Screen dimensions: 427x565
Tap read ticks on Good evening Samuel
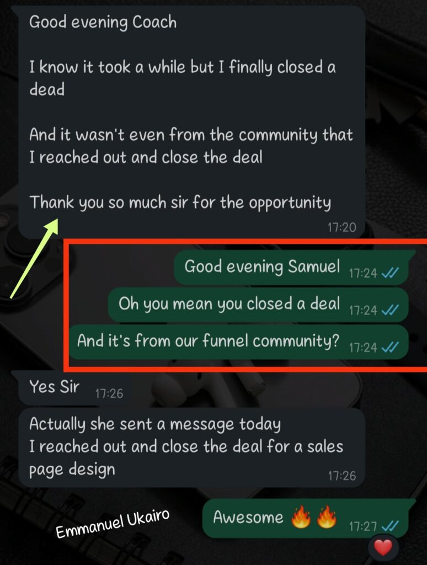tap(390, 273)
